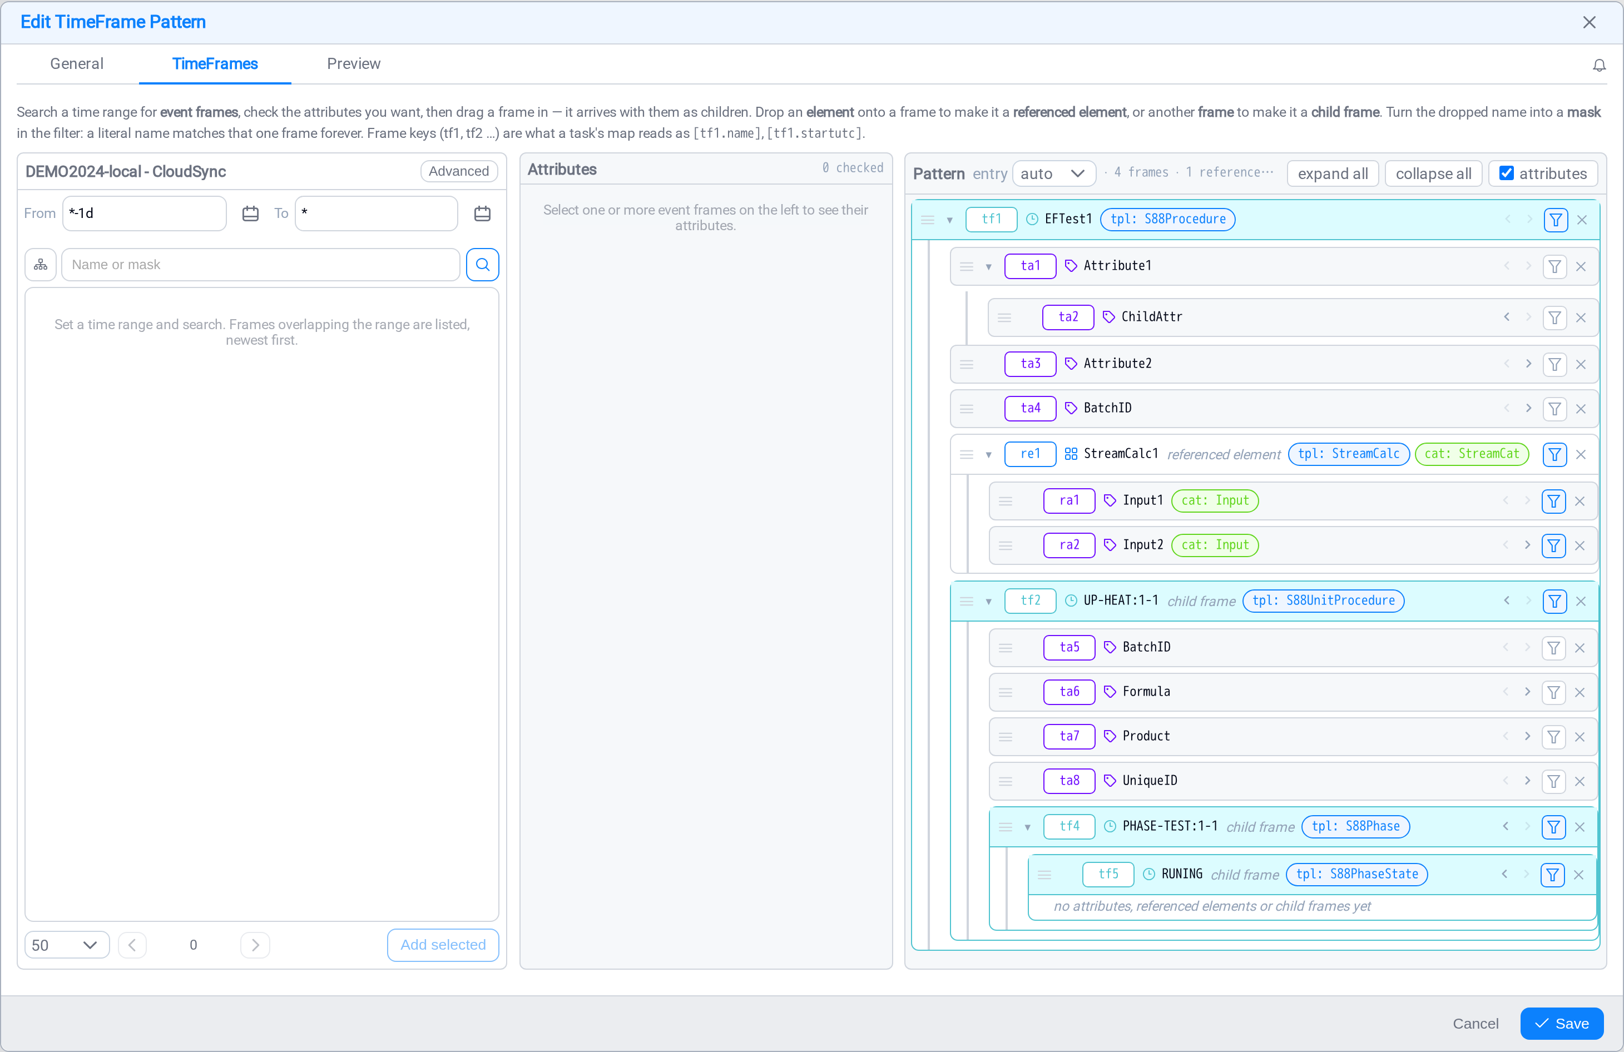Indent Attribute2 with its right arrow
Viewport: 1624px width, 1052px height.
[1528, 364]
